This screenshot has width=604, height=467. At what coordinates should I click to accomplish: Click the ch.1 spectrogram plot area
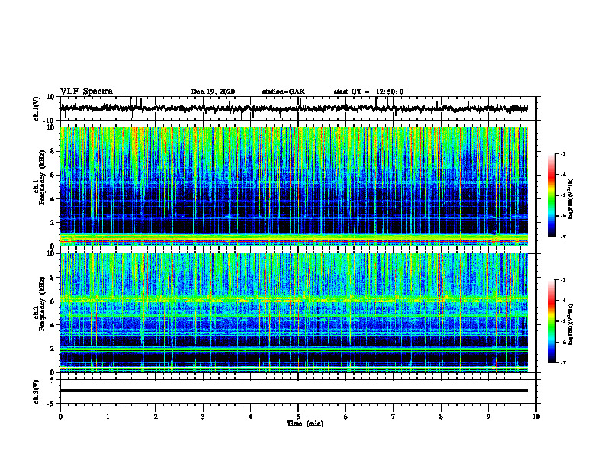[294, 186]
